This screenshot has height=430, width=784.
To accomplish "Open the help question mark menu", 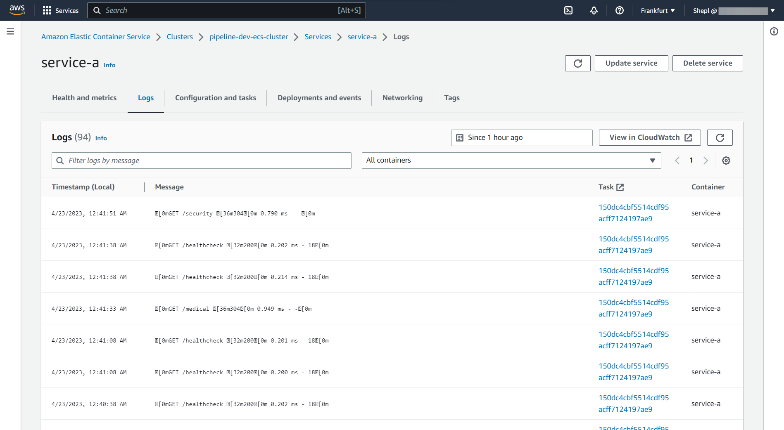I will click(620, 10).
